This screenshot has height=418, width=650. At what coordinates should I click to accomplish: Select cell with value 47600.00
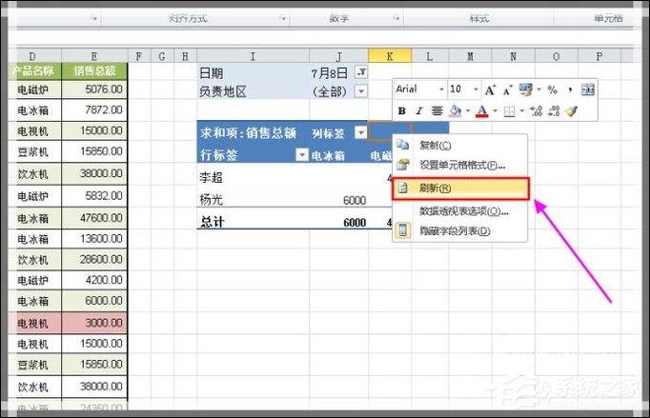(x=94, y=218)
